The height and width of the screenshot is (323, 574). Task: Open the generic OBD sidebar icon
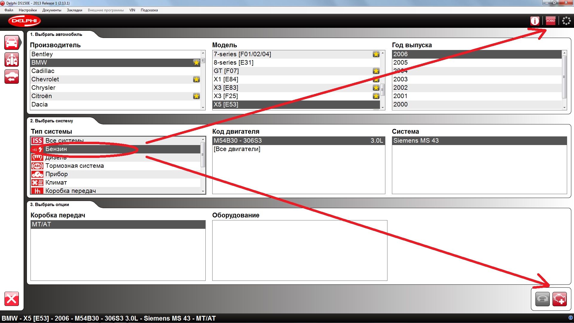(12, 60)
